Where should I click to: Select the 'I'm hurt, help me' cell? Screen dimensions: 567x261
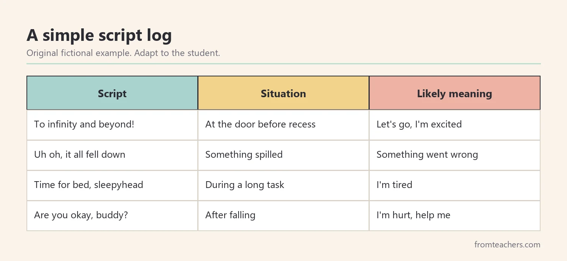[455, 216]
